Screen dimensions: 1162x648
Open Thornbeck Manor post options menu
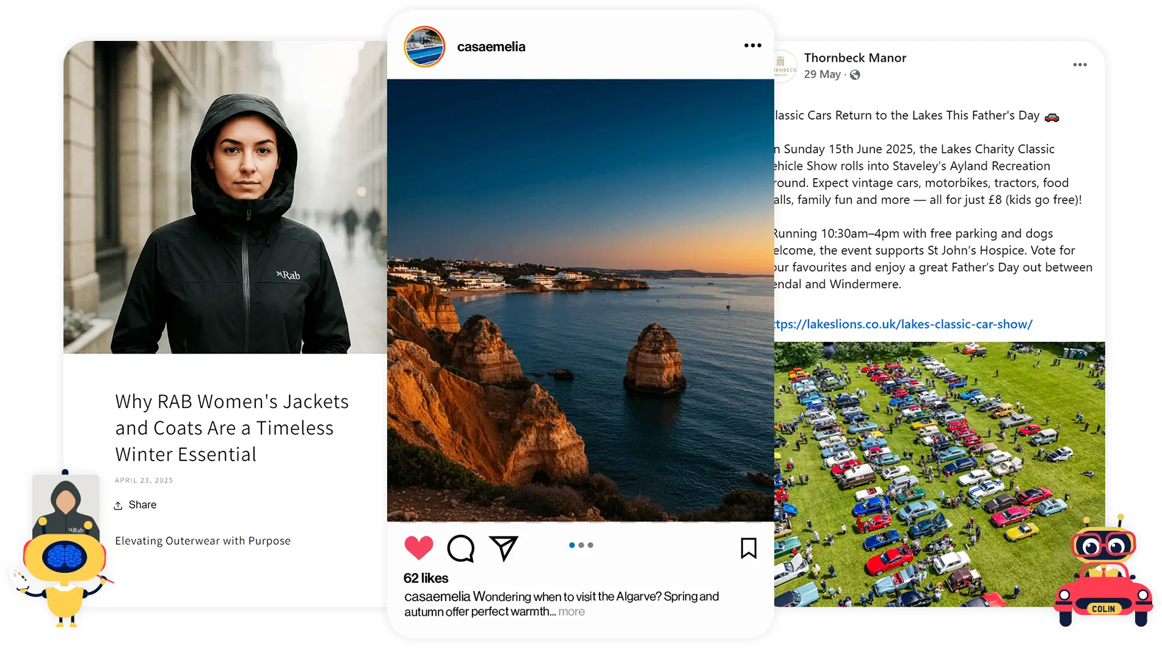1080,65
